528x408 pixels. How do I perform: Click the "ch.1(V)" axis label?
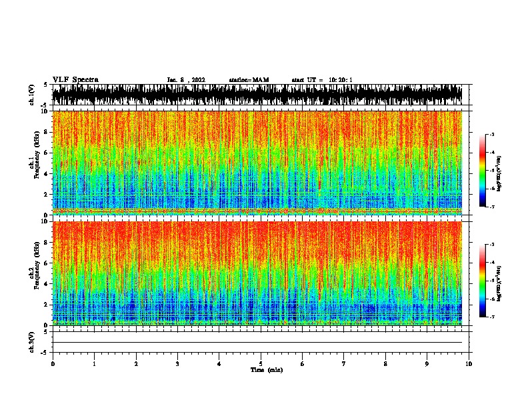click(x=31, y=95)
